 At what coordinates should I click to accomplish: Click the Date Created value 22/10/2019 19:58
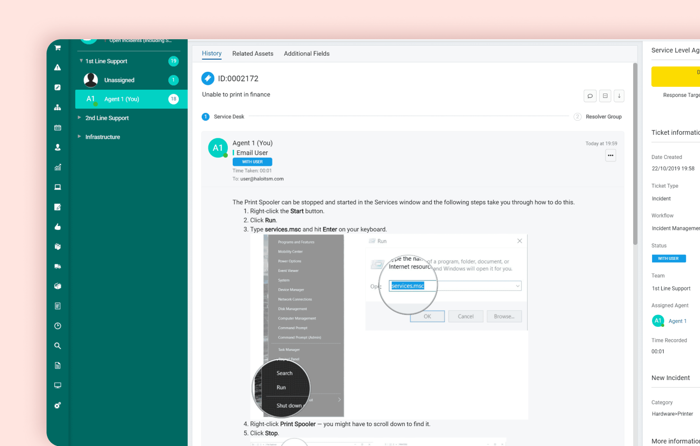(673, 169)
